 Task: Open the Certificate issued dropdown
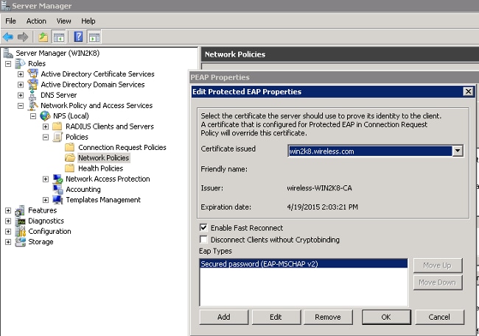(458, 151)
